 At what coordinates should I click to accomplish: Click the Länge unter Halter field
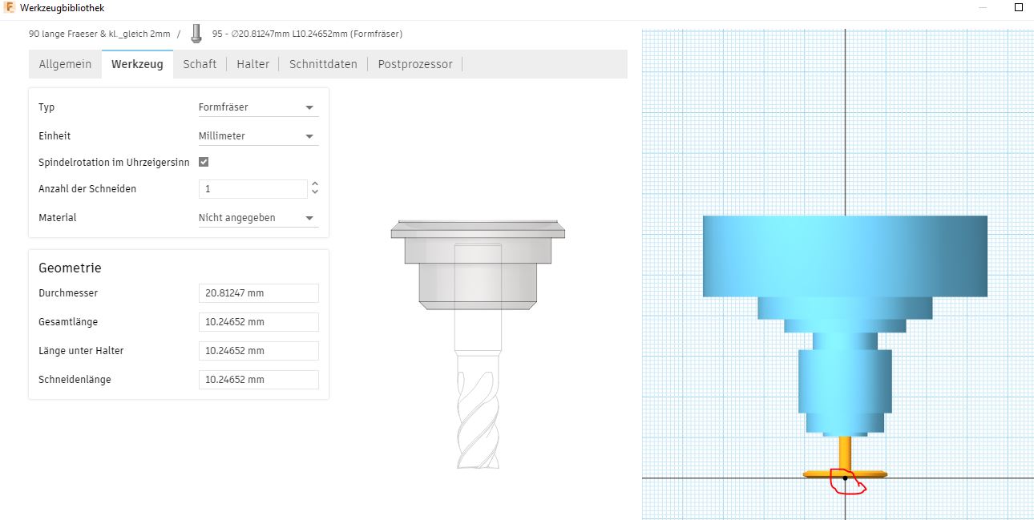[258, 351]
